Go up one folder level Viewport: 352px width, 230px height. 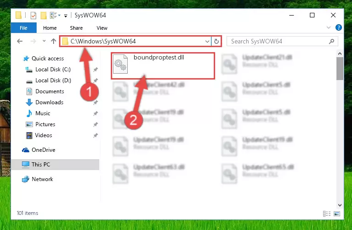[54, 41]
